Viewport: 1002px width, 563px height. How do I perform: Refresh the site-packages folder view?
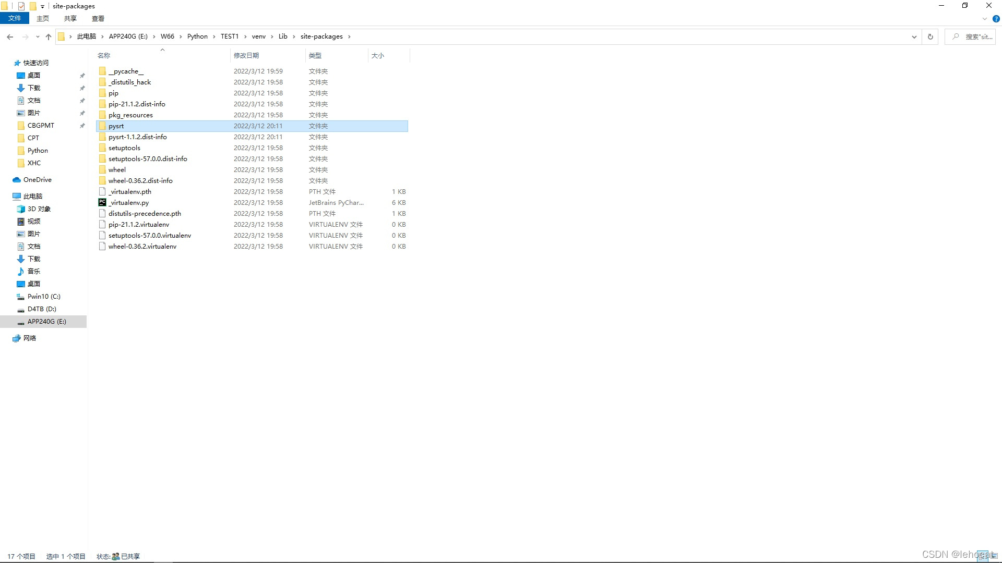point(930,36)
